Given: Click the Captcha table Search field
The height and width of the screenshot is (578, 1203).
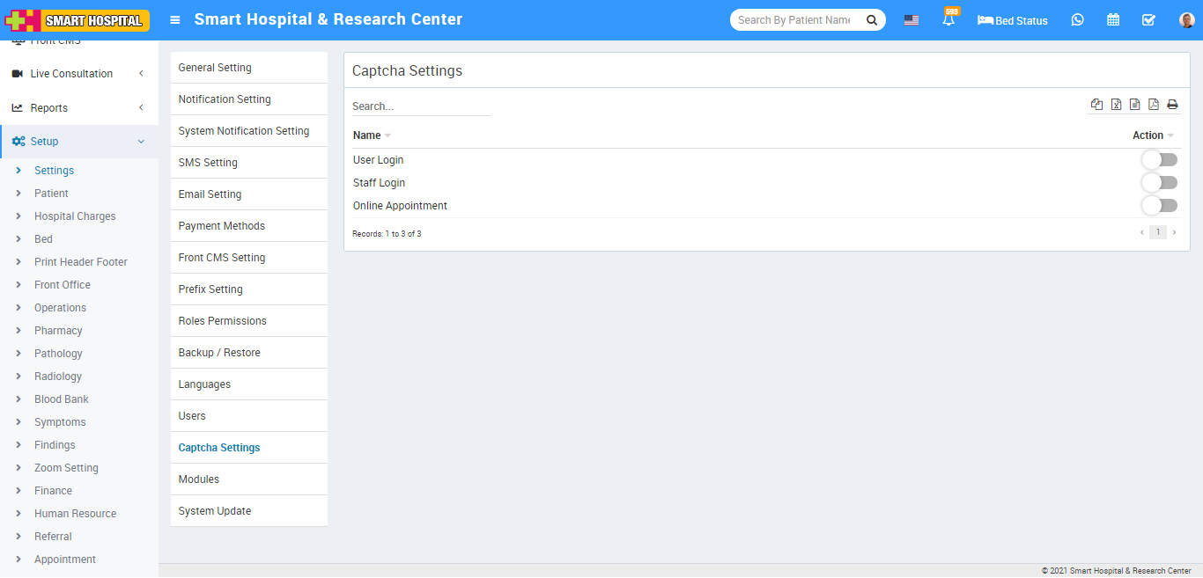Looking at the screenshot, I should pyautogui.click(x=421, y=106).
